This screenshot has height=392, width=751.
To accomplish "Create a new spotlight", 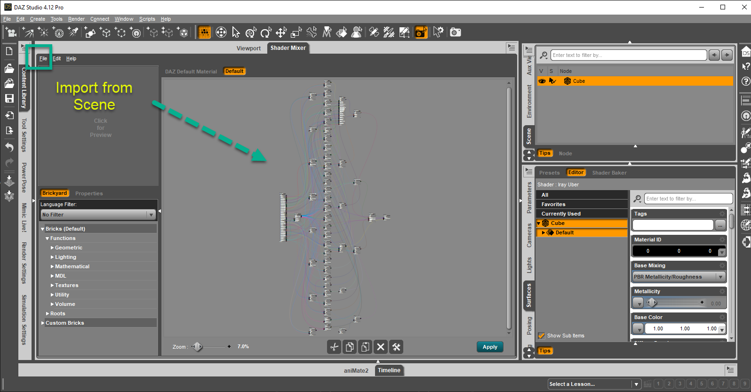I will tap(73, 32).
